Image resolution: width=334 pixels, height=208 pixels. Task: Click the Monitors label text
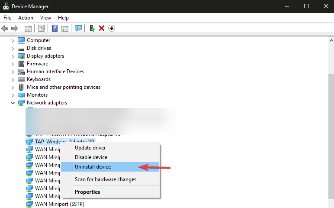tap(37, 95)
